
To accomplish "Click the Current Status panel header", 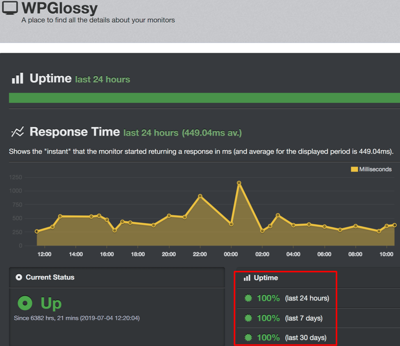I will point(117,277).
